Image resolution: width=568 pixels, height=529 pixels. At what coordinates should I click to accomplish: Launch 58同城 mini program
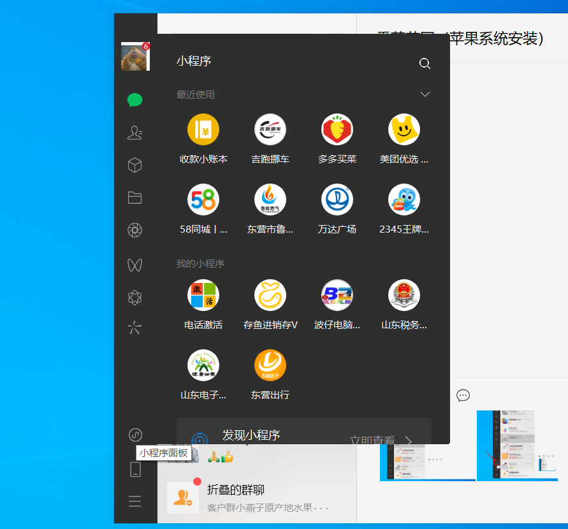[x=203, y=209]
